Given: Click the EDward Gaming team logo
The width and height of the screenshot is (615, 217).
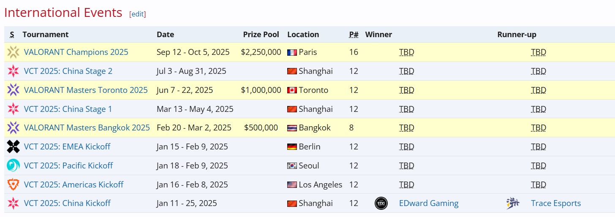Looking at the screenshot, I should tap(381, 203).
